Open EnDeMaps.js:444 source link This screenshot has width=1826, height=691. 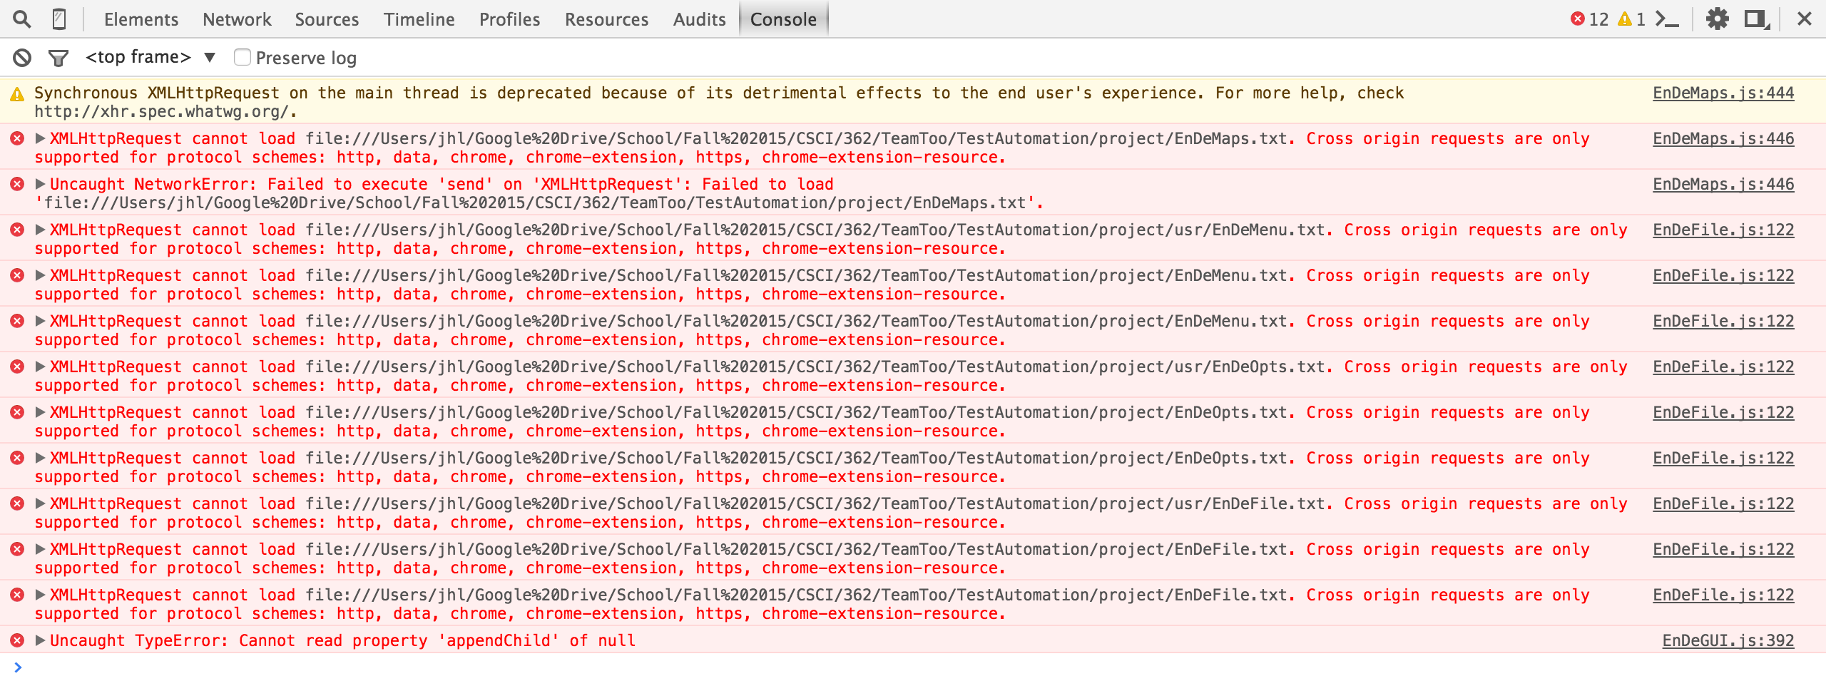[1723, 92]
